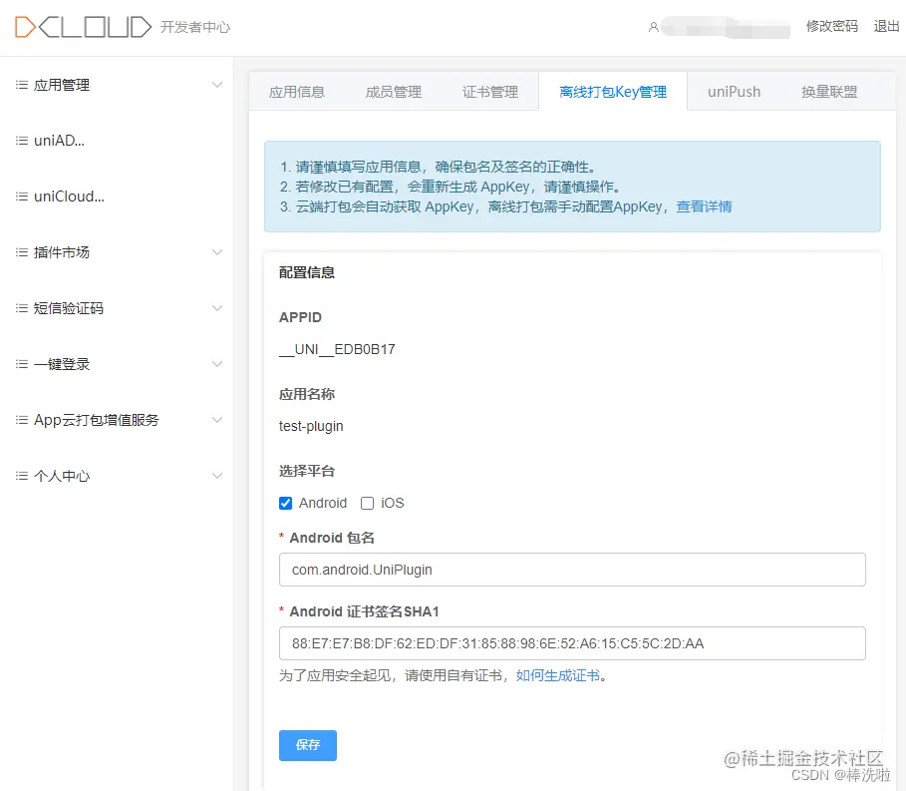The image size is (906, 791).
Task: Uncheck the Android platform checkbox
Action: tap(285, 503)
